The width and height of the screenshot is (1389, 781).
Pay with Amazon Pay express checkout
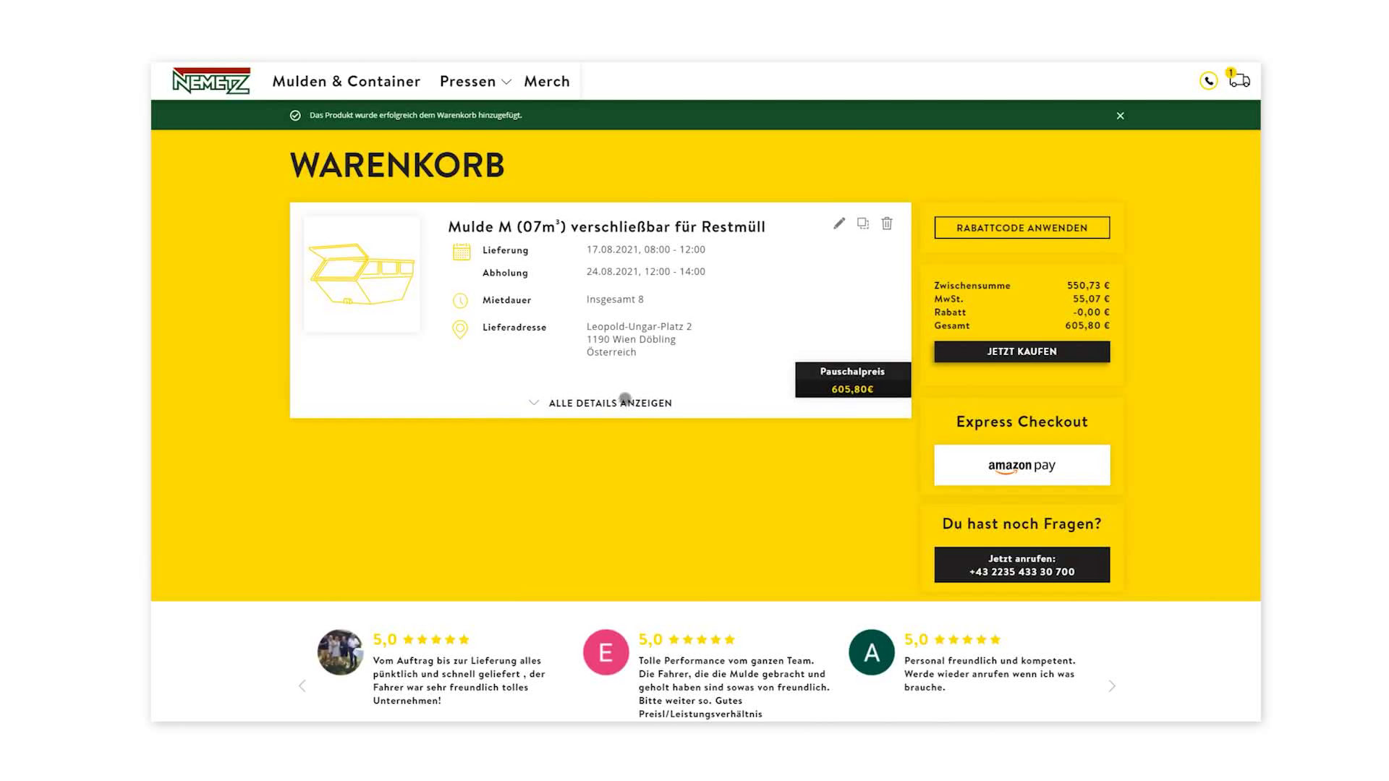(1021, 465)
